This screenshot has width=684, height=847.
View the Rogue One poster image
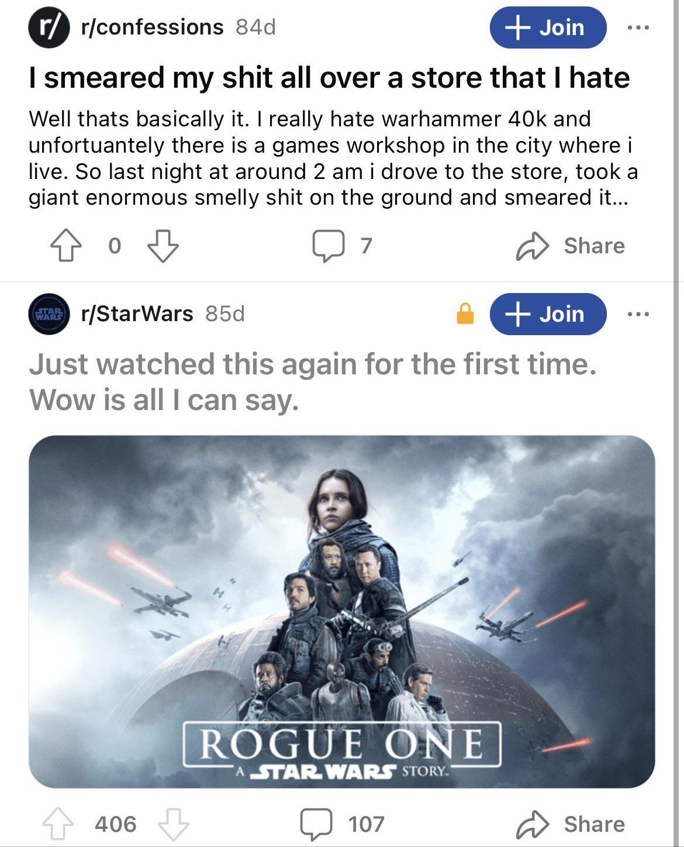pos(341,612)
